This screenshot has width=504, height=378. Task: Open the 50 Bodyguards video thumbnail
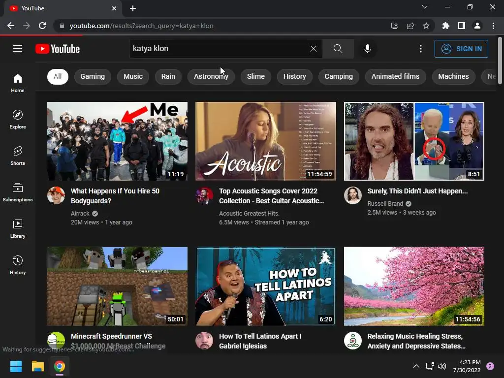117,141
